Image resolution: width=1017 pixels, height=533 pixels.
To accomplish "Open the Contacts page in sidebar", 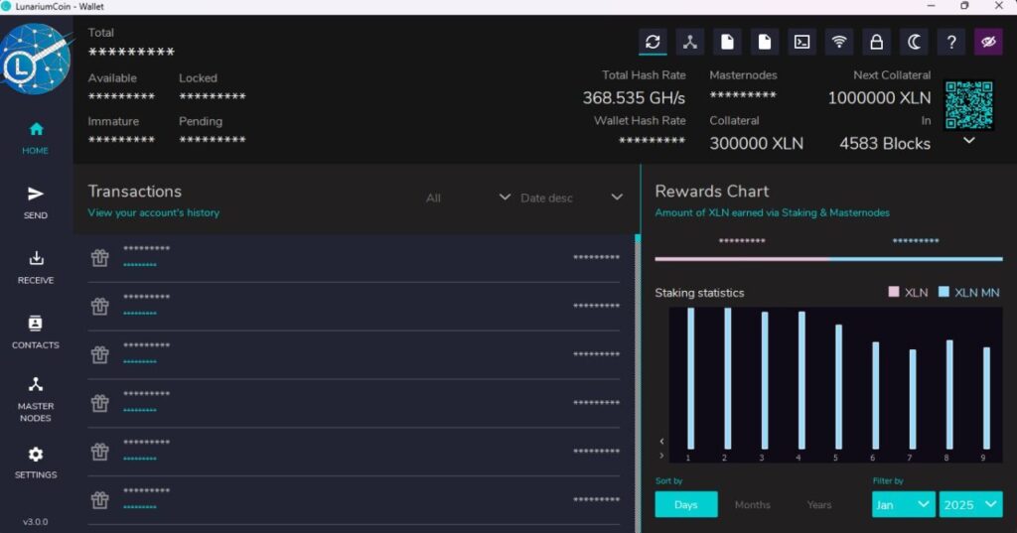I will pos(36,333).
